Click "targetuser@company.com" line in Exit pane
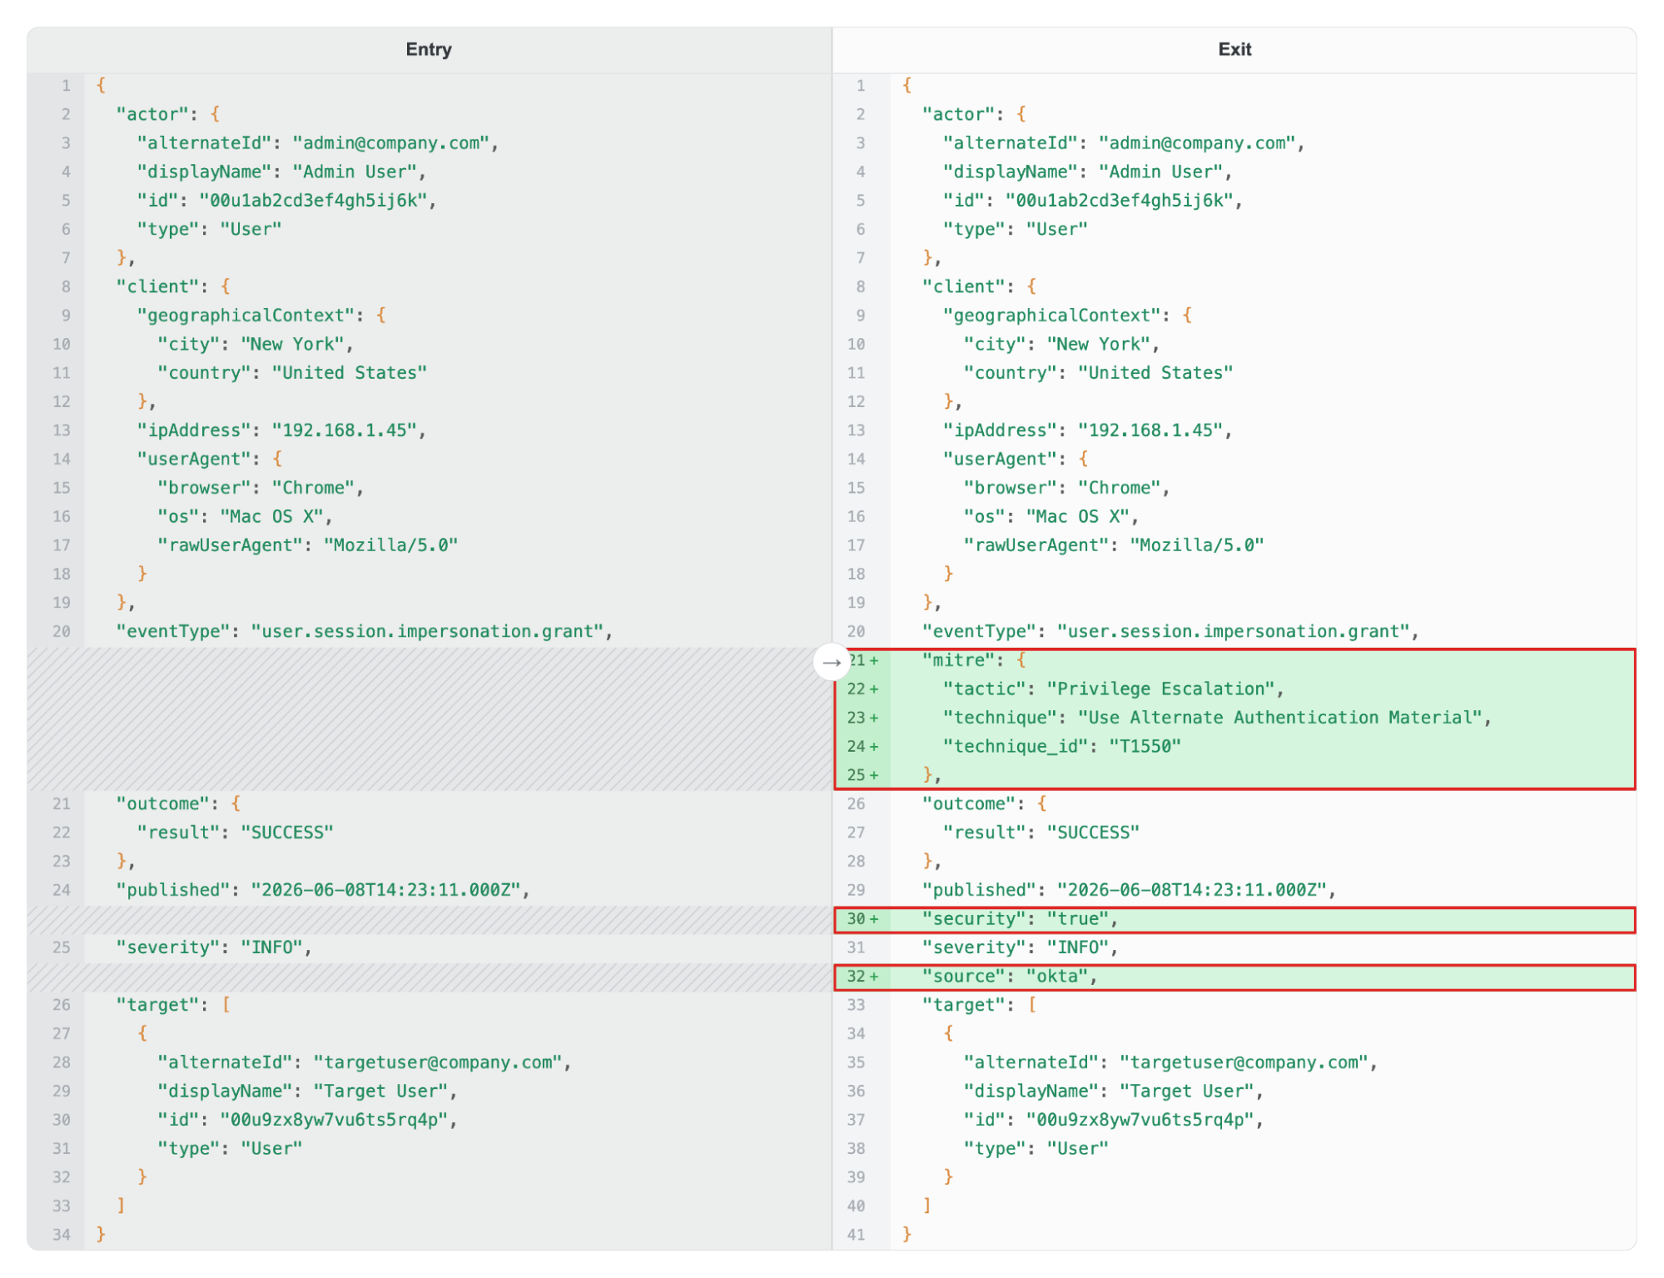 coord(1170,1062)
